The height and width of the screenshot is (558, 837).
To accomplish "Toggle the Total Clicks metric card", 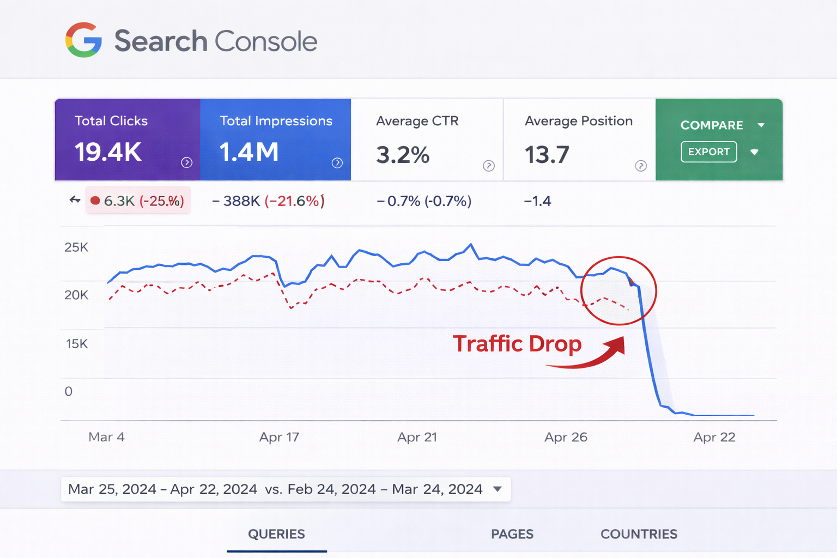I will 127,139.
